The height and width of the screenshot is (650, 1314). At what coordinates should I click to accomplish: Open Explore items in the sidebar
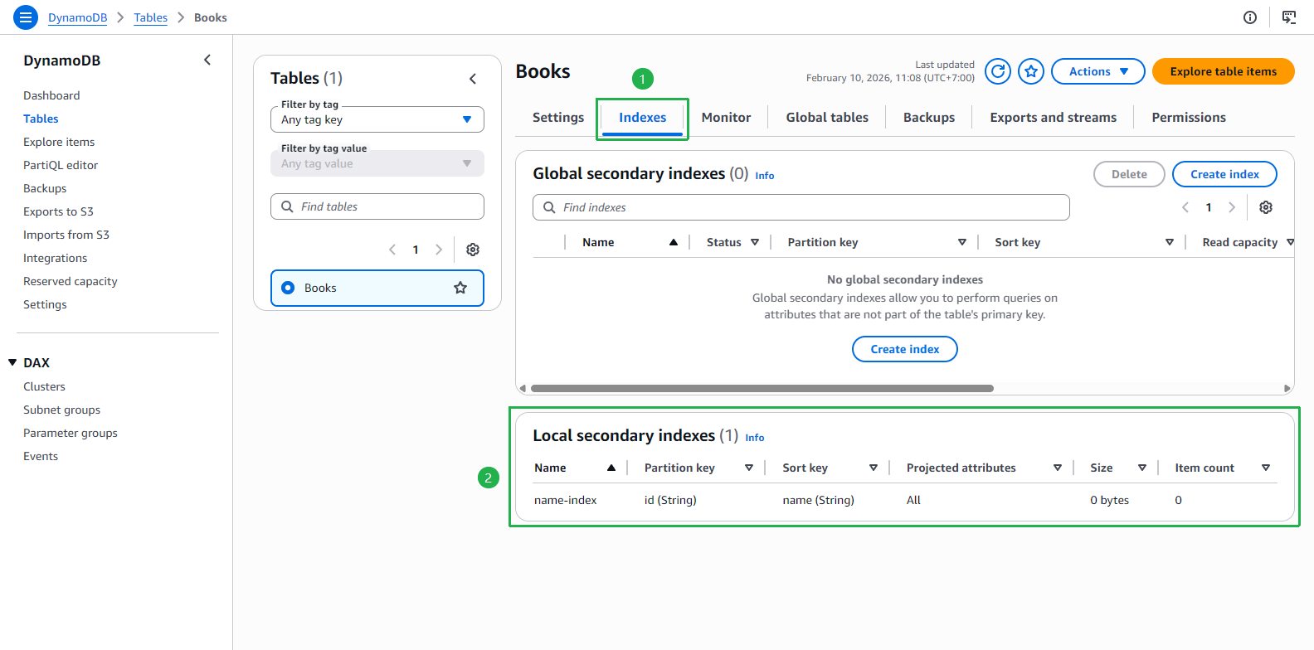tap(59, 142)
